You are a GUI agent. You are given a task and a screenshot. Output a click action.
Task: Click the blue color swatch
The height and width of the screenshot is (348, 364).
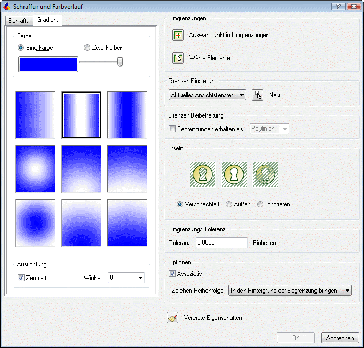click(48, 64)
